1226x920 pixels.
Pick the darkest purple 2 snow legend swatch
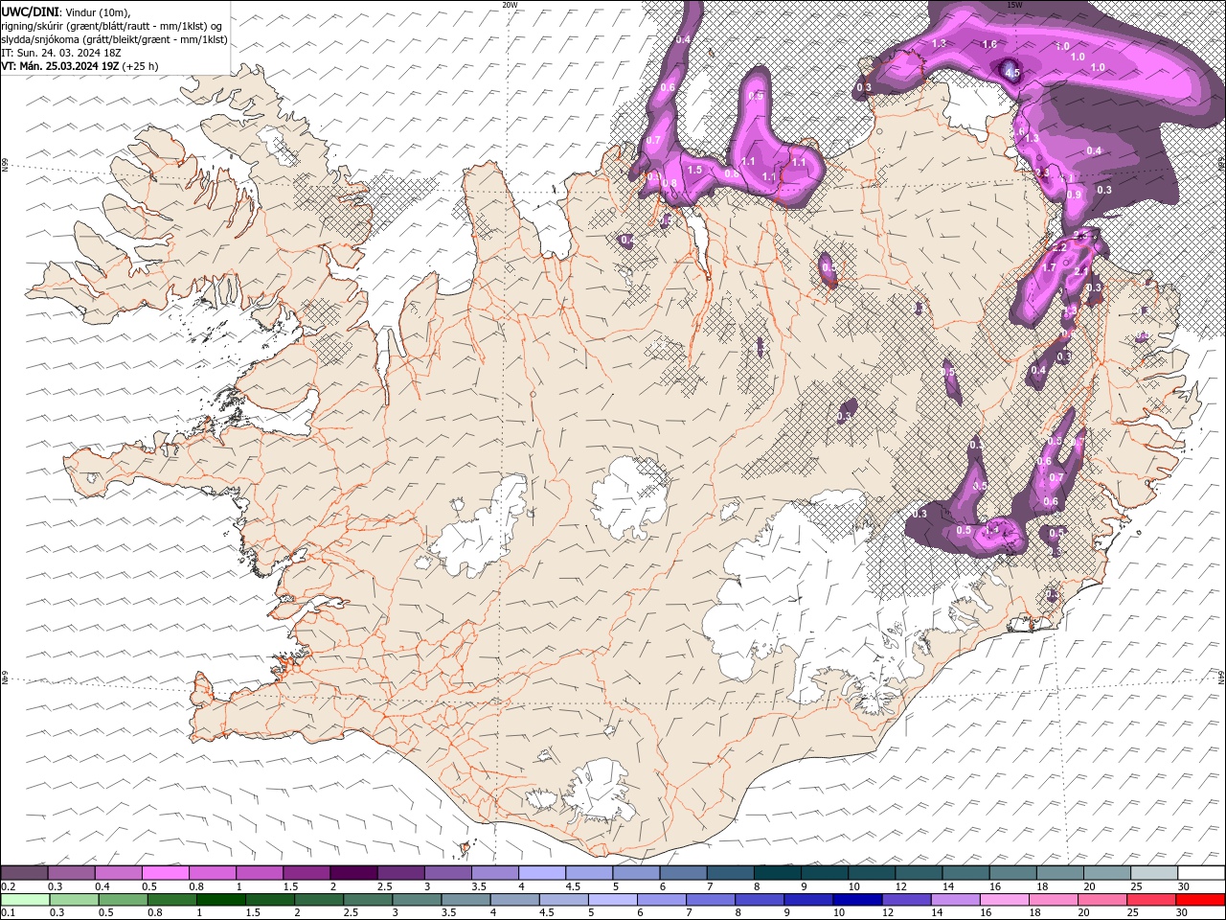tap(354, 872)
